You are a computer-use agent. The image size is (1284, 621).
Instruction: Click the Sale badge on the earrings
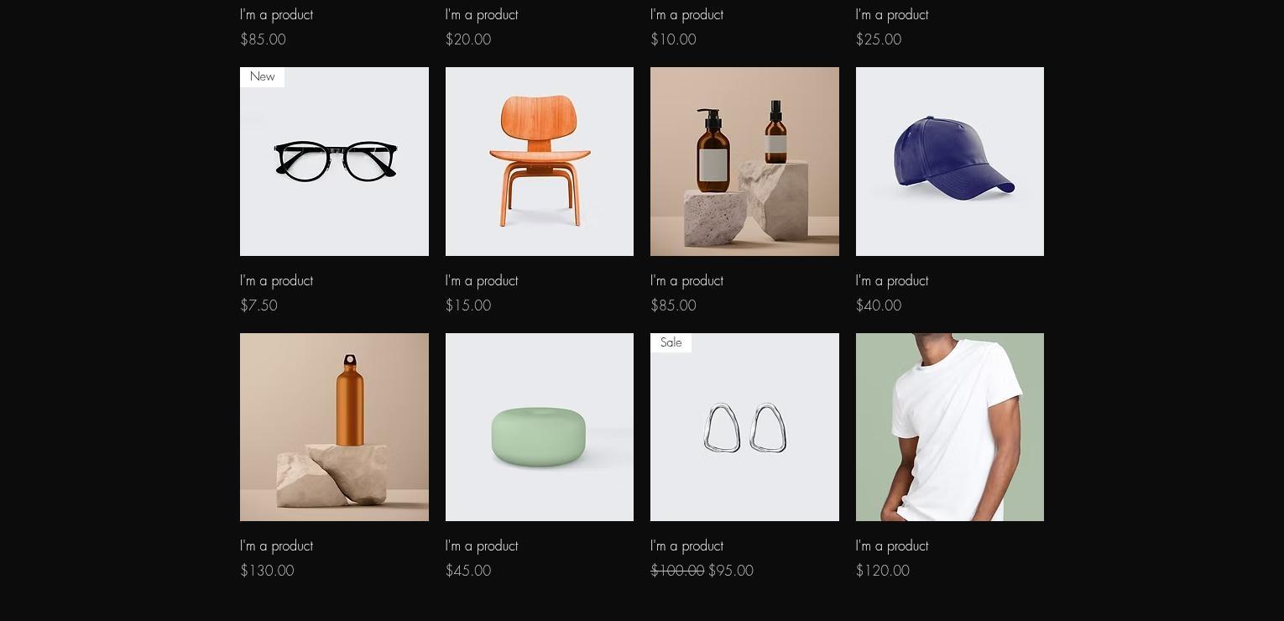pyautogui.click(x=671, y=342)
